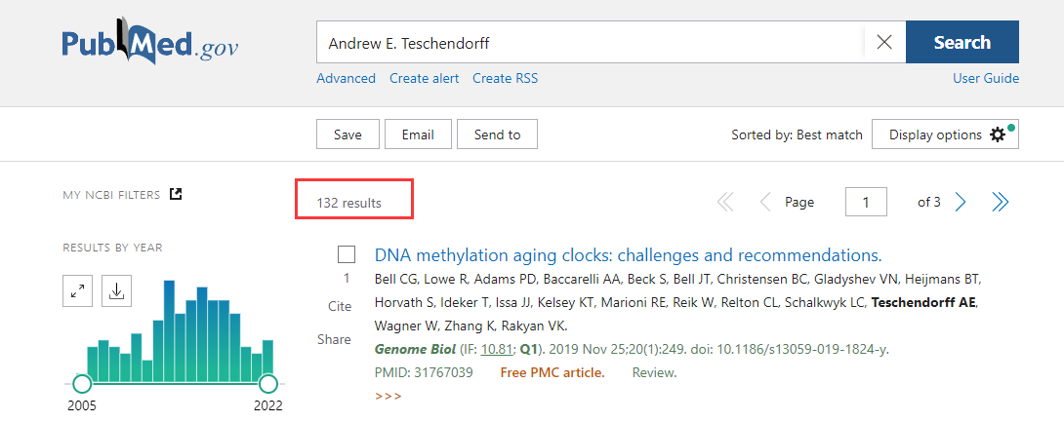Click the Email results button

(x=418, y=134)
